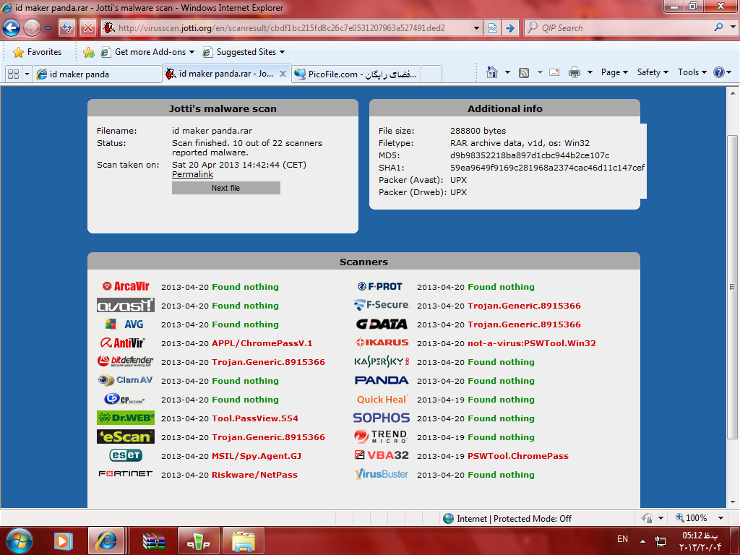
Task: Select the 'id maker panda.rar - Jo...' tab
Action: click(220, 74)
